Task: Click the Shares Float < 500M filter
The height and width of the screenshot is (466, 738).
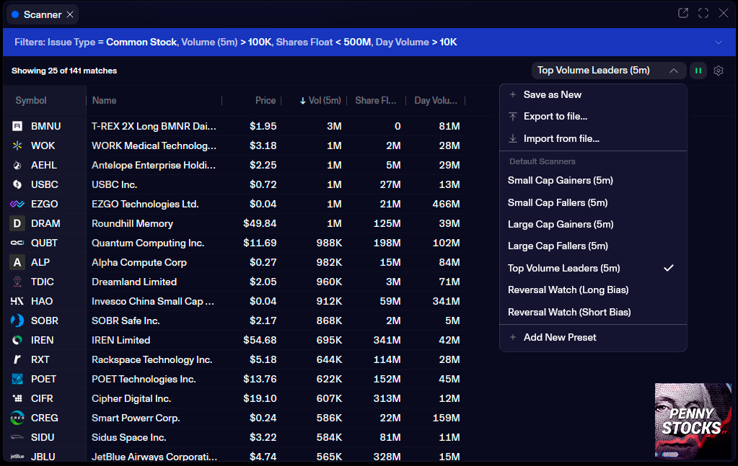Action: coord(323,42)
